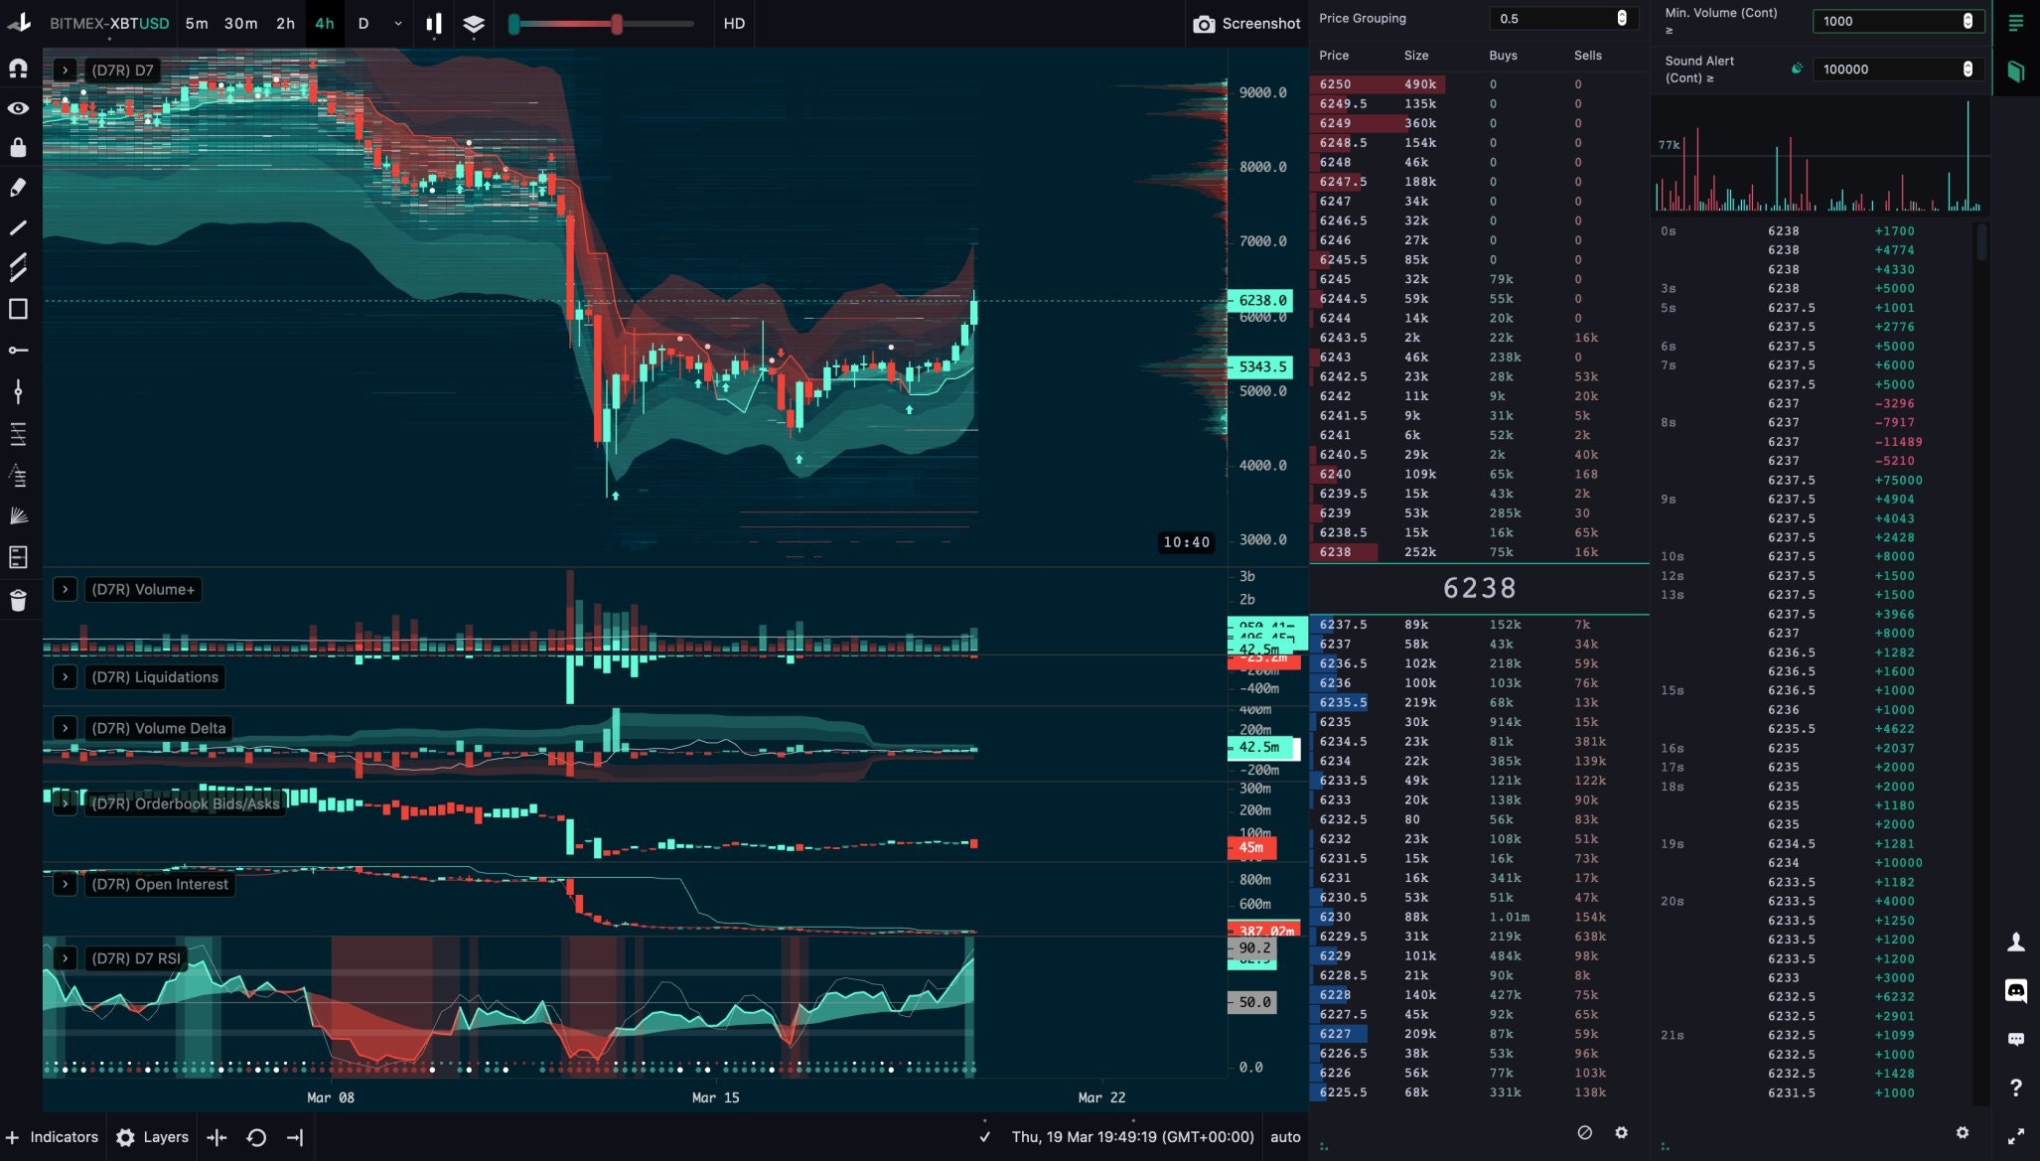Adjust the Price Grouping 0.5 slider
This screenshot has width=2040, height=1161.
point(1623,18)
